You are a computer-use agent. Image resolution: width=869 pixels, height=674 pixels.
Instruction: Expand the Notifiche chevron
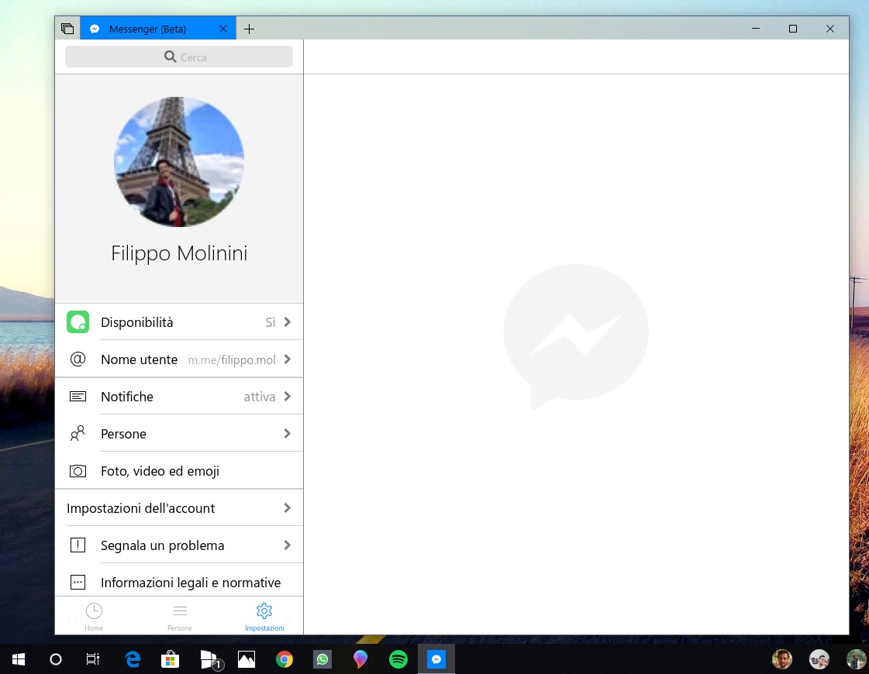(287, 396)
